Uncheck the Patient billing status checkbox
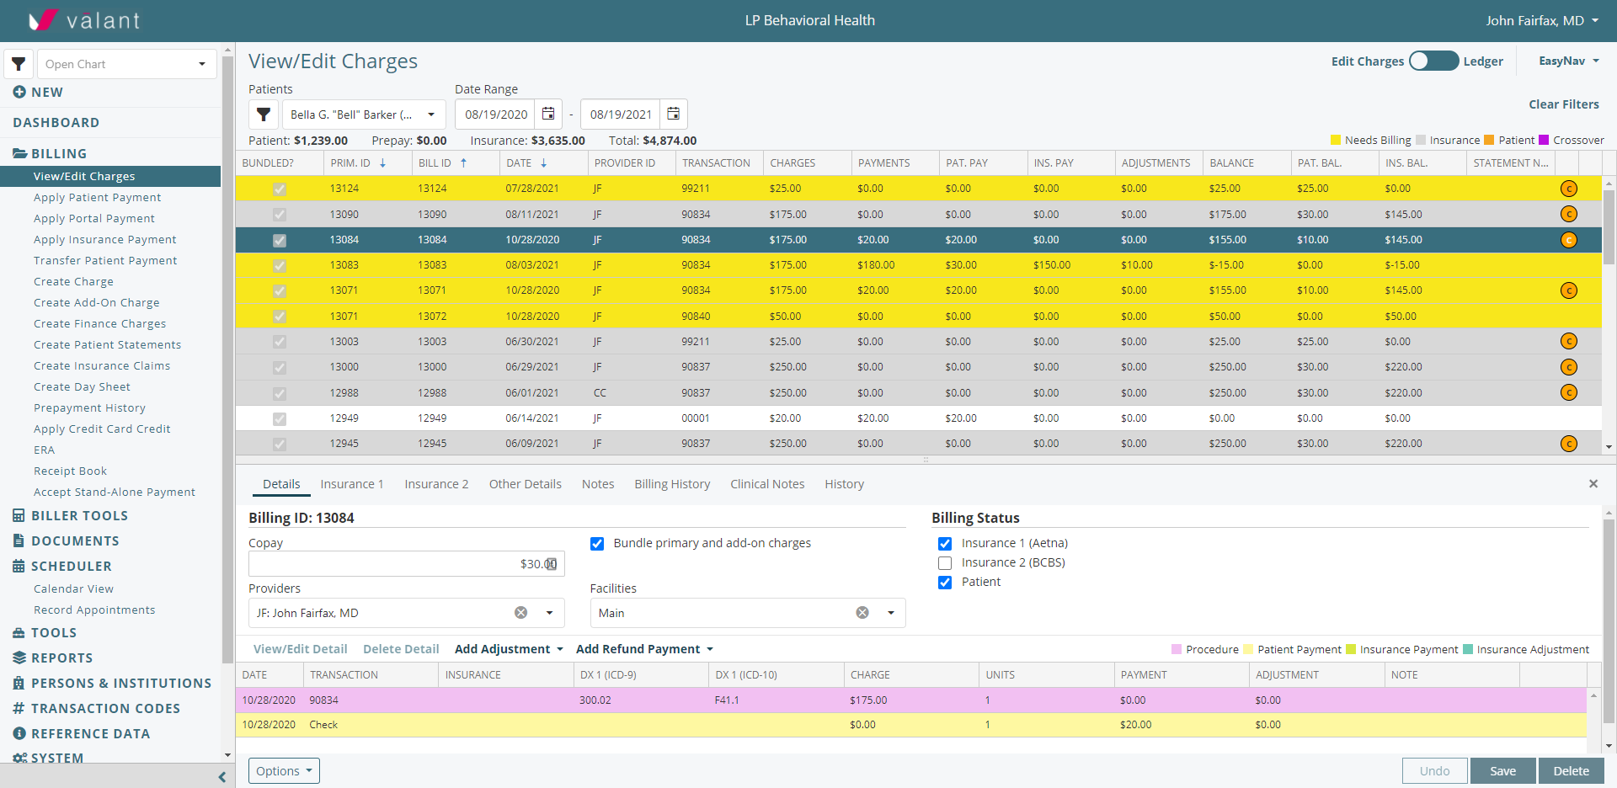 [x=945, y=583]
